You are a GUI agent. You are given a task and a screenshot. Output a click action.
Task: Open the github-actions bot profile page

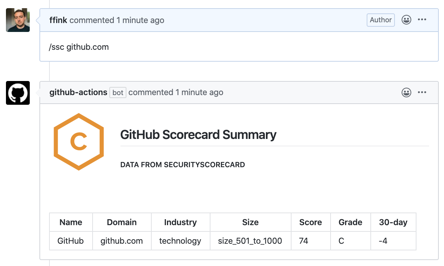[x=78, y=92]
